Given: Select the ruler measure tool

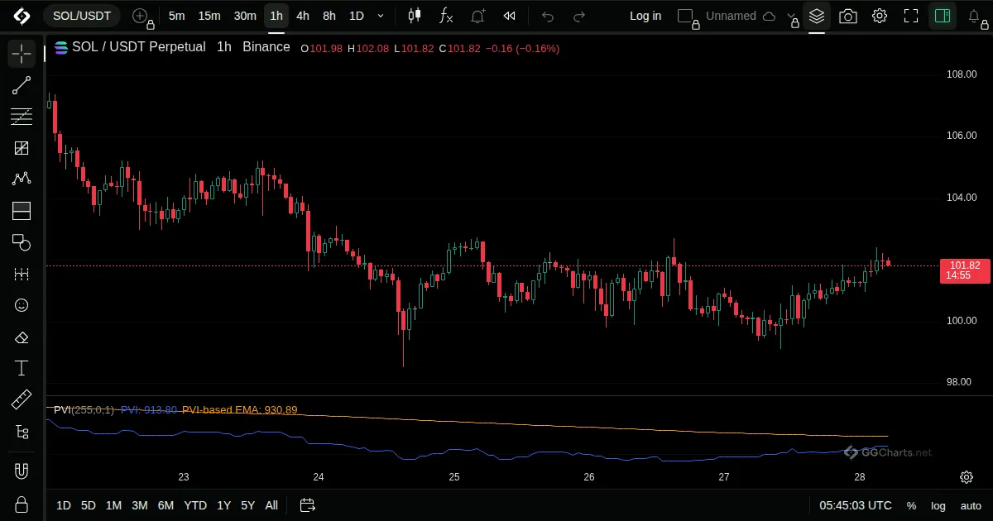Looking at the screenshot, I should [22, 400].
